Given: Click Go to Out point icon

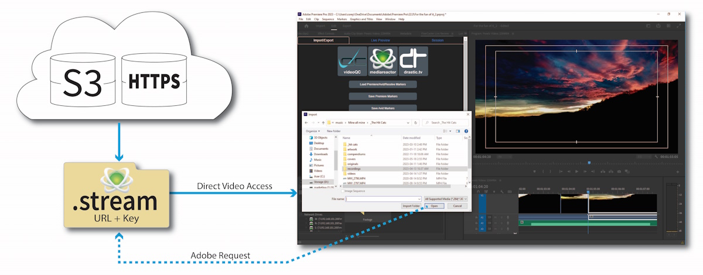Looking at the screenshot, I should (x=593, y=171).
